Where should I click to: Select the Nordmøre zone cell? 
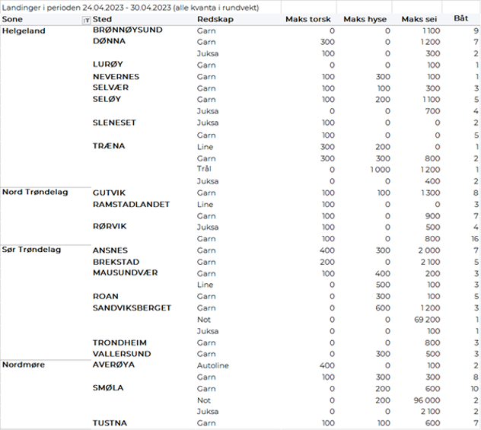click(24, 365)
